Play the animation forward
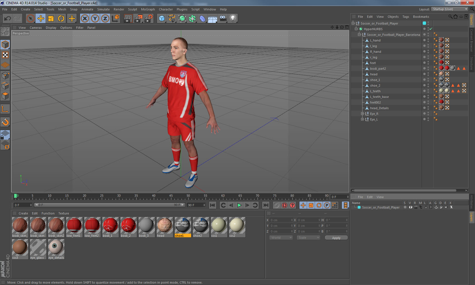The height and width of the screenshot is (285, 475). point(239,205)
